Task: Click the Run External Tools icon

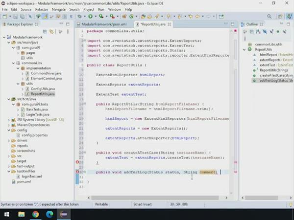Action: (x=112, y=17)
